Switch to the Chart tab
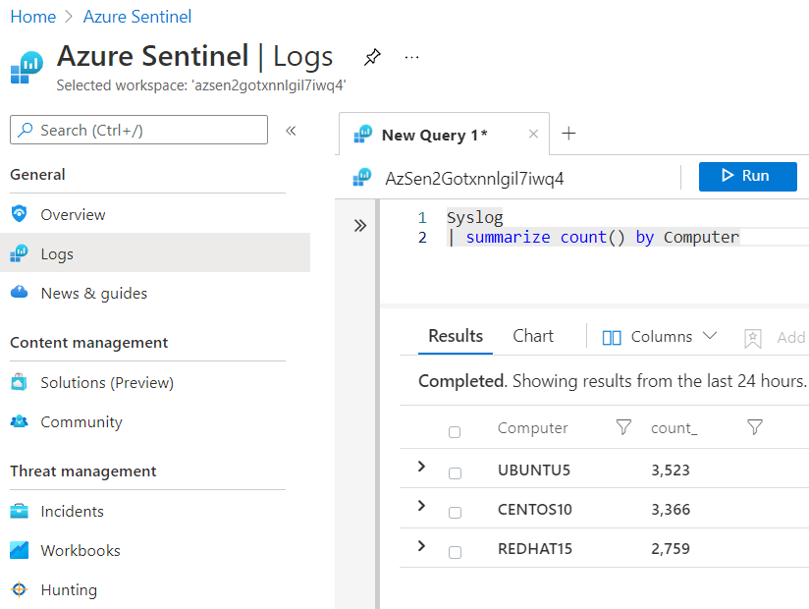 (533, 337)
